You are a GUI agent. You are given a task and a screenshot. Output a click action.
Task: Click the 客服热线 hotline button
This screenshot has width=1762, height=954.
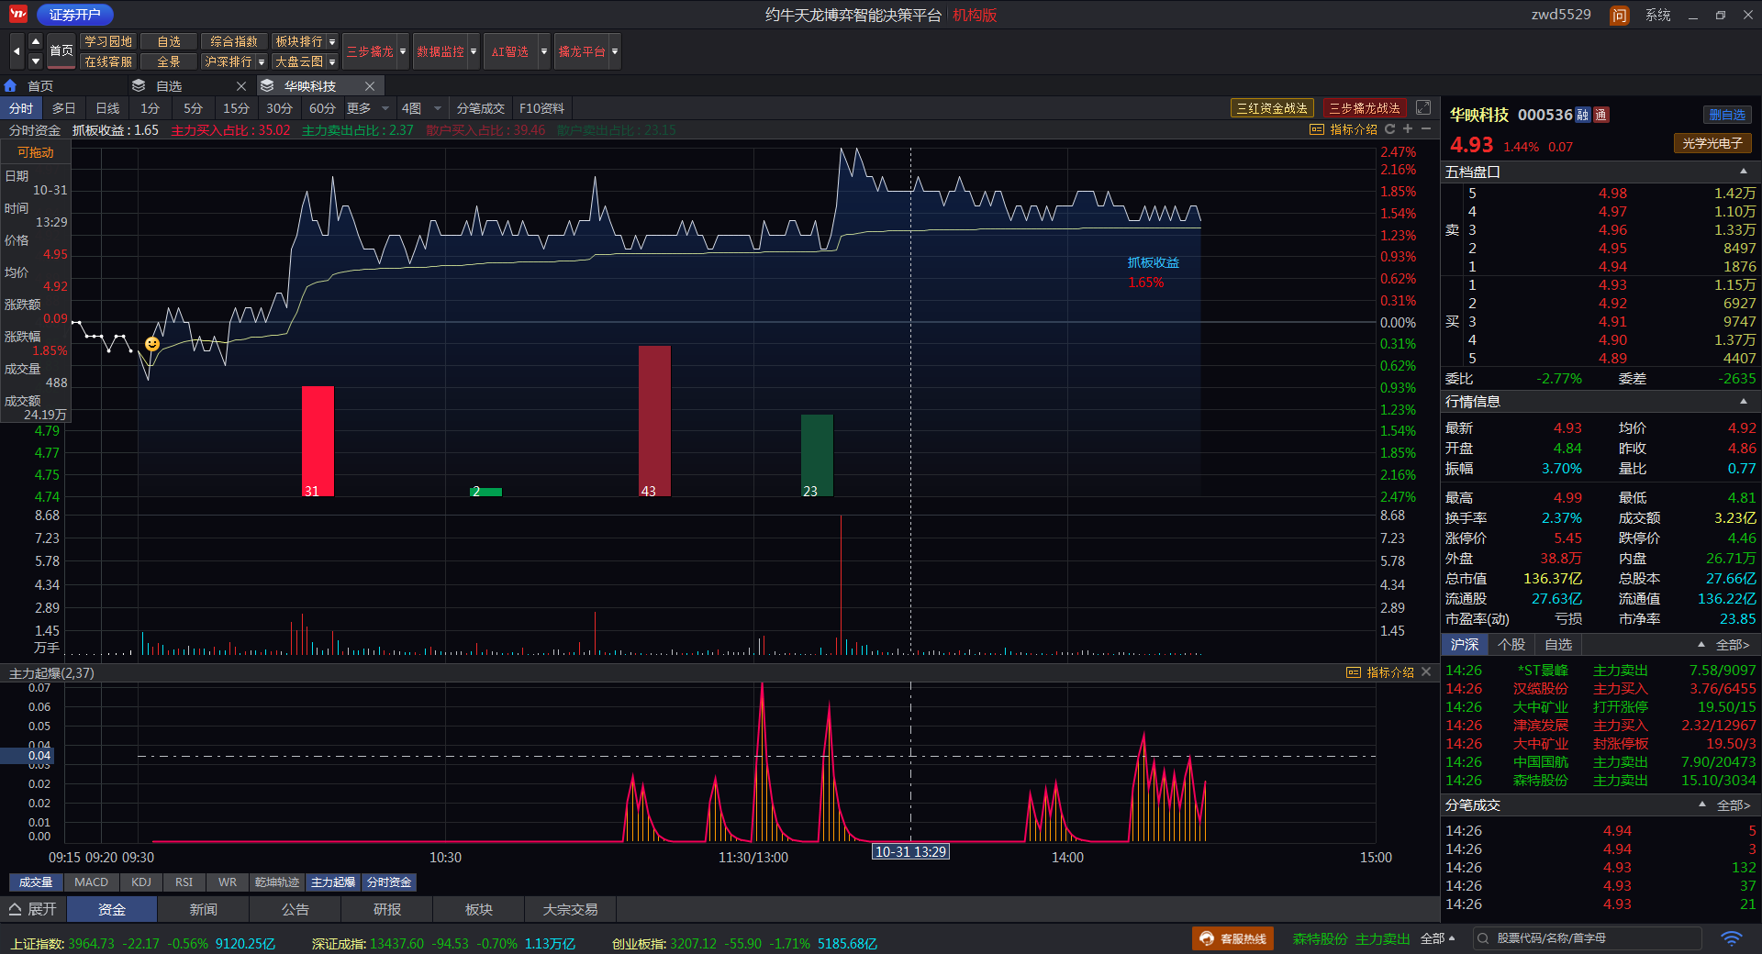[1232, 938]
